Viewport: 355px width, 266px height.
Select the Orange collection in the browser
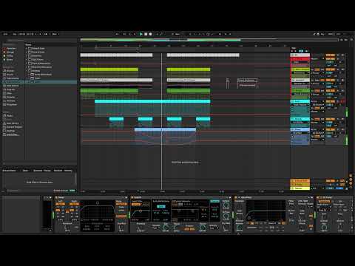click(x=9, y=52)
